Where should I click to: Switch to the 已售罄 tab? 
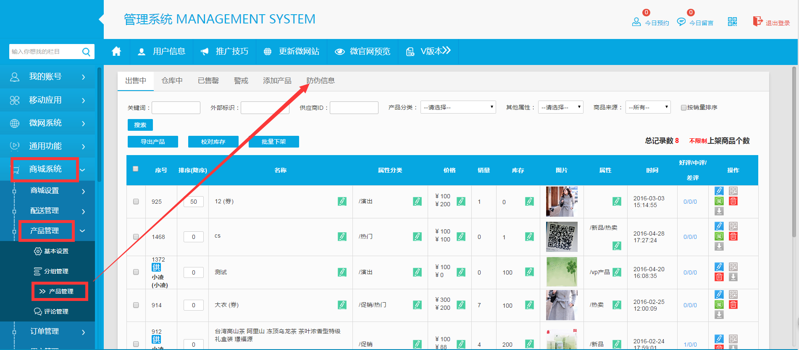pyautogui.click(x=208, y=80)
